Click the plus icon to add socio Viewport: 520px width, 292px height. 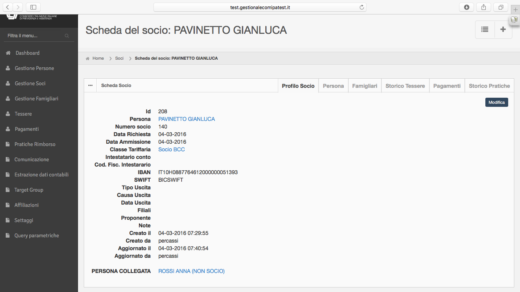click(503, 29)
